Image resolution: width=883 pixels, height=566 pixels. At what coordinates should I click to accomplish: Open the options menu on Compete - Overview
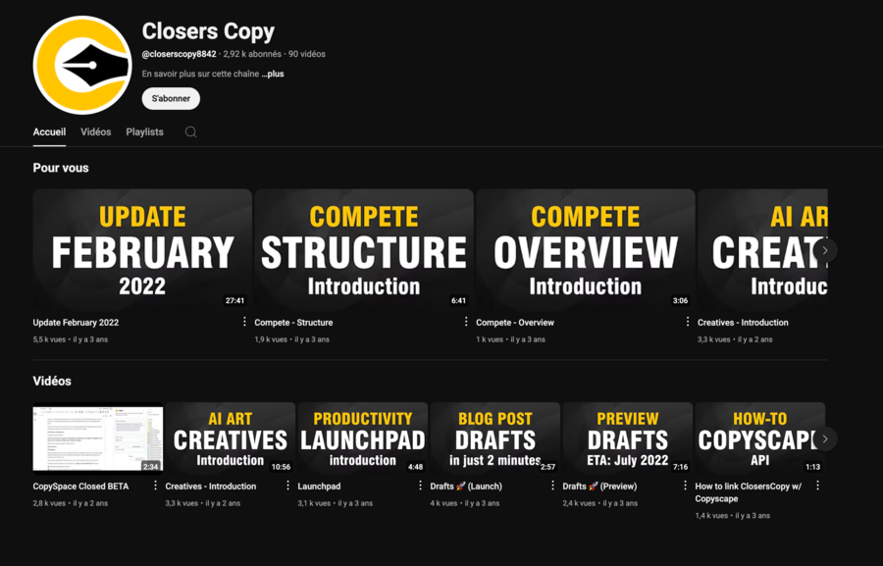click(x=686, y=321)
